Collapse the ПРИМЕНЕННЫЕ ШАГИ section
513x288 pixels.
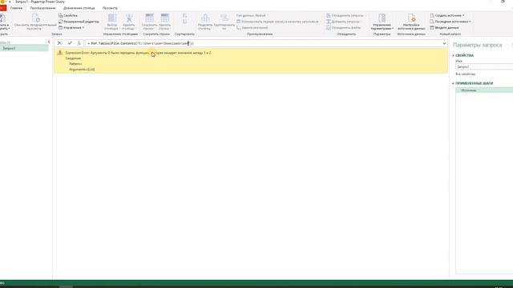454,83
